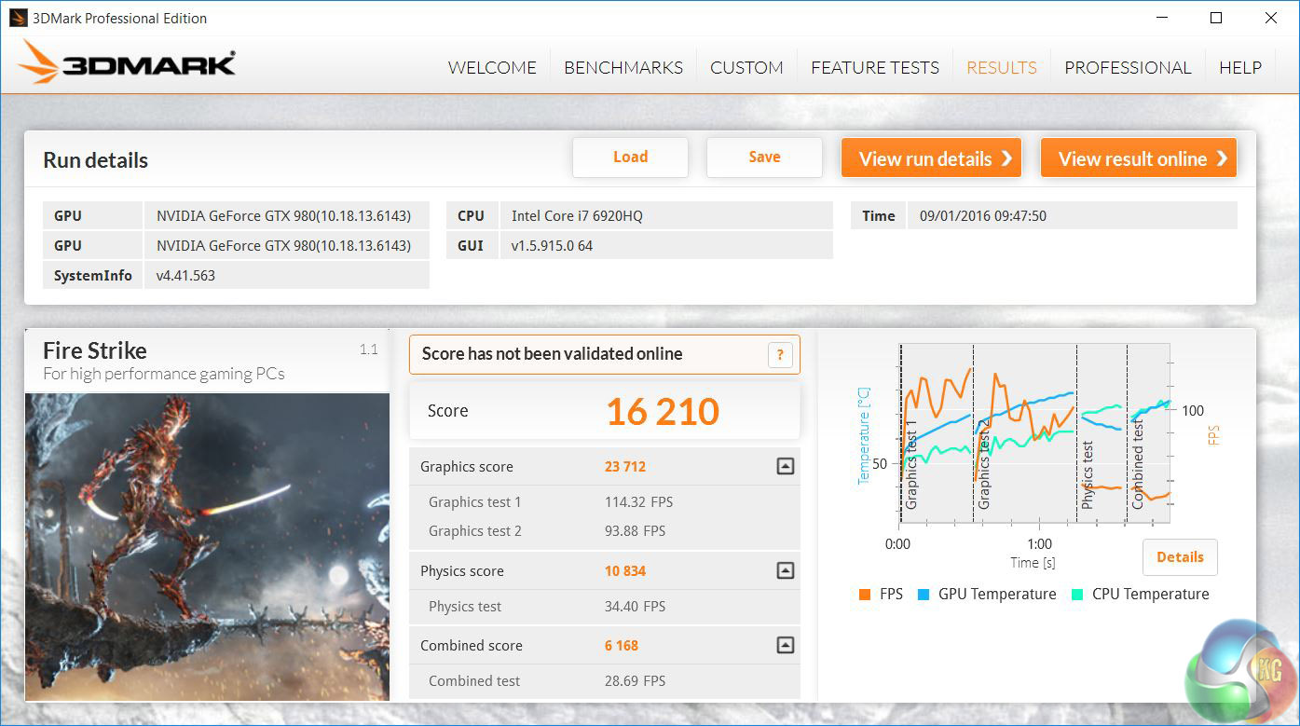Click the Physics test 34.40 FPS value
The height and width of the screenshot is (726, 1300).
(636, 607)
